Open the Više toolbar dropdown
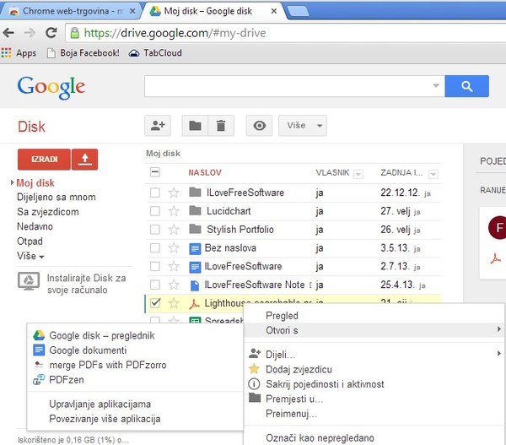Viewport: 506px width, 445px height. (x=303, y=125)
